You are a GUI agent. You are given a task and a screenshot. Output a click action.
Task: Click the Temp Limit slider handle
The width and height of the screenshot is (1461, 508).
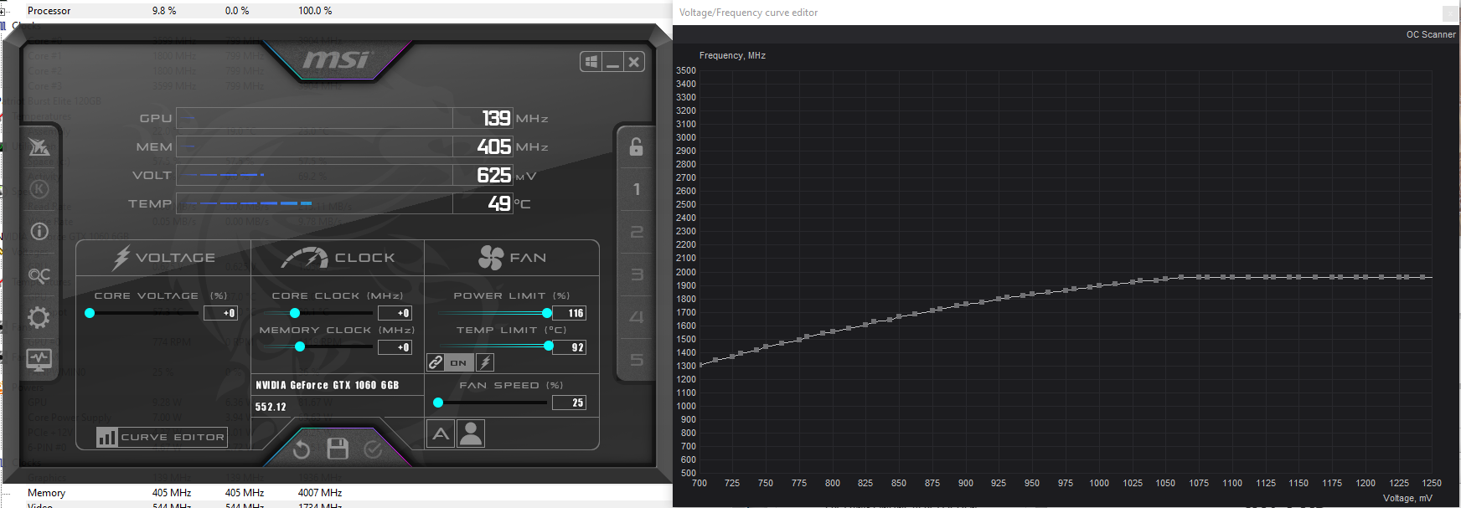point(549,346)
